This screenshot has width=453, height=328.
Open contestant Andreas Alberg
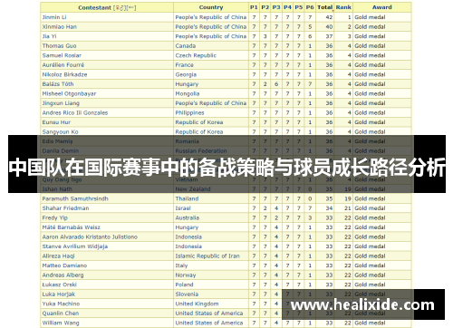(63, 275)
